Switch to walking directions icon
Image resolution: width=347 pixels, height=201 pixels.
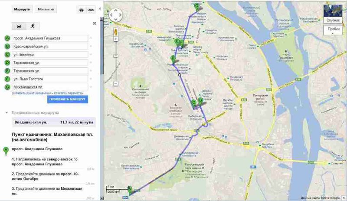(x=32, y=26)
